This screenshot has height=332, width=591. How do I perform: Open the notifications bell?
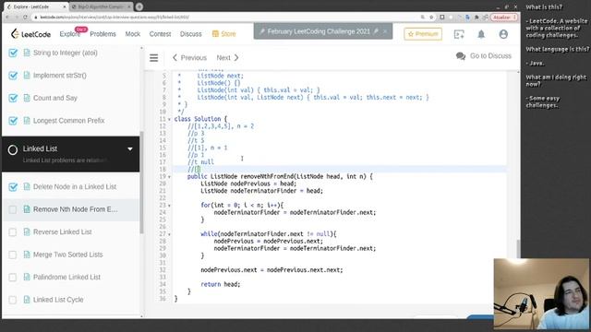[x=481, y=34]
